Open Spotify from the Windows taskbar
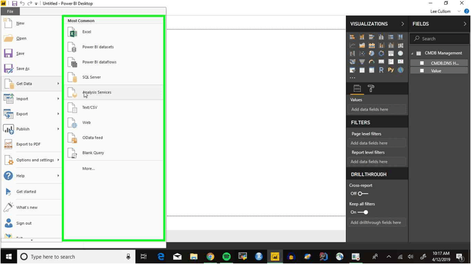471x264 pixels. [226, 256]
